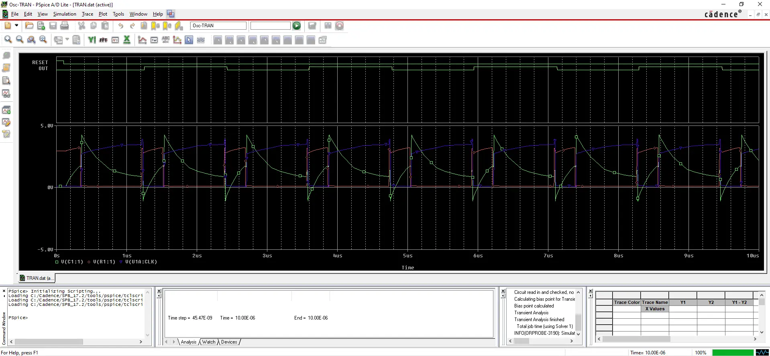Viewport: 770px width, 356px height.
Task: Toggle the cursor display tool
Action: [189, 40]
